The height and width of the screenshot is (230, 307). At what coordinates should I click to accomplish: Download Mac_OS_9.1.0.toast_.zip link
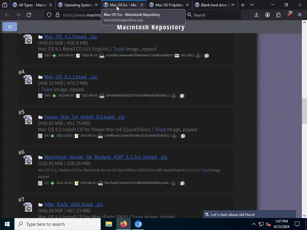71,37
